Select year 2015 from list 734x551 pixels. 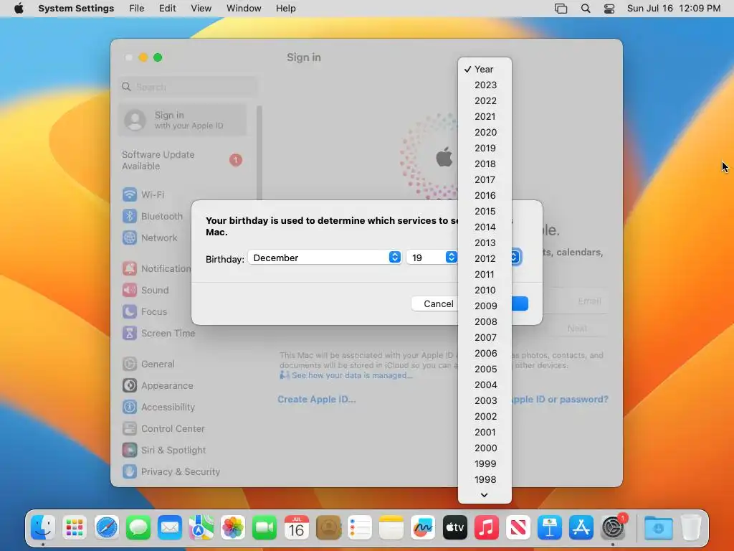point(485,212)
